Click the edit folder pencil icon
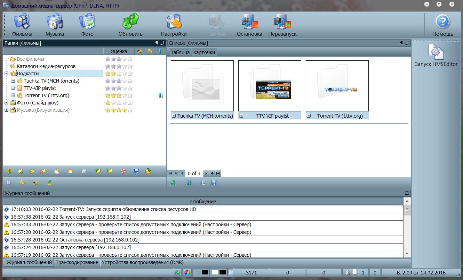Image resolution: width=463 pixels, height=280 pixels. pos(32,171)
